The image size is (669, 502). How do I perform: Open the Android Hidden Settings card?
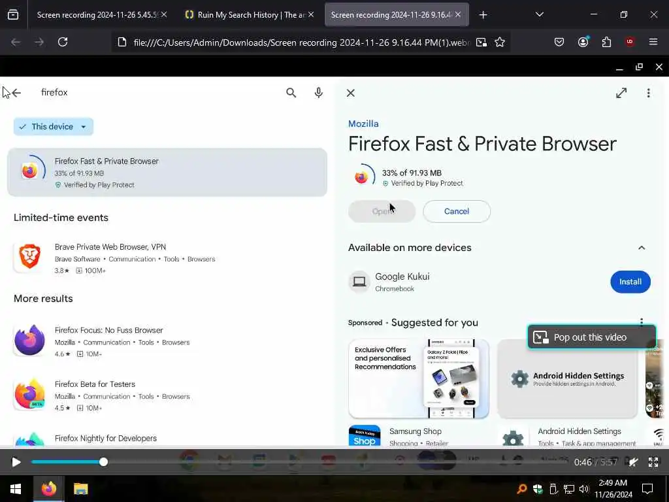(x=568, y=378)
